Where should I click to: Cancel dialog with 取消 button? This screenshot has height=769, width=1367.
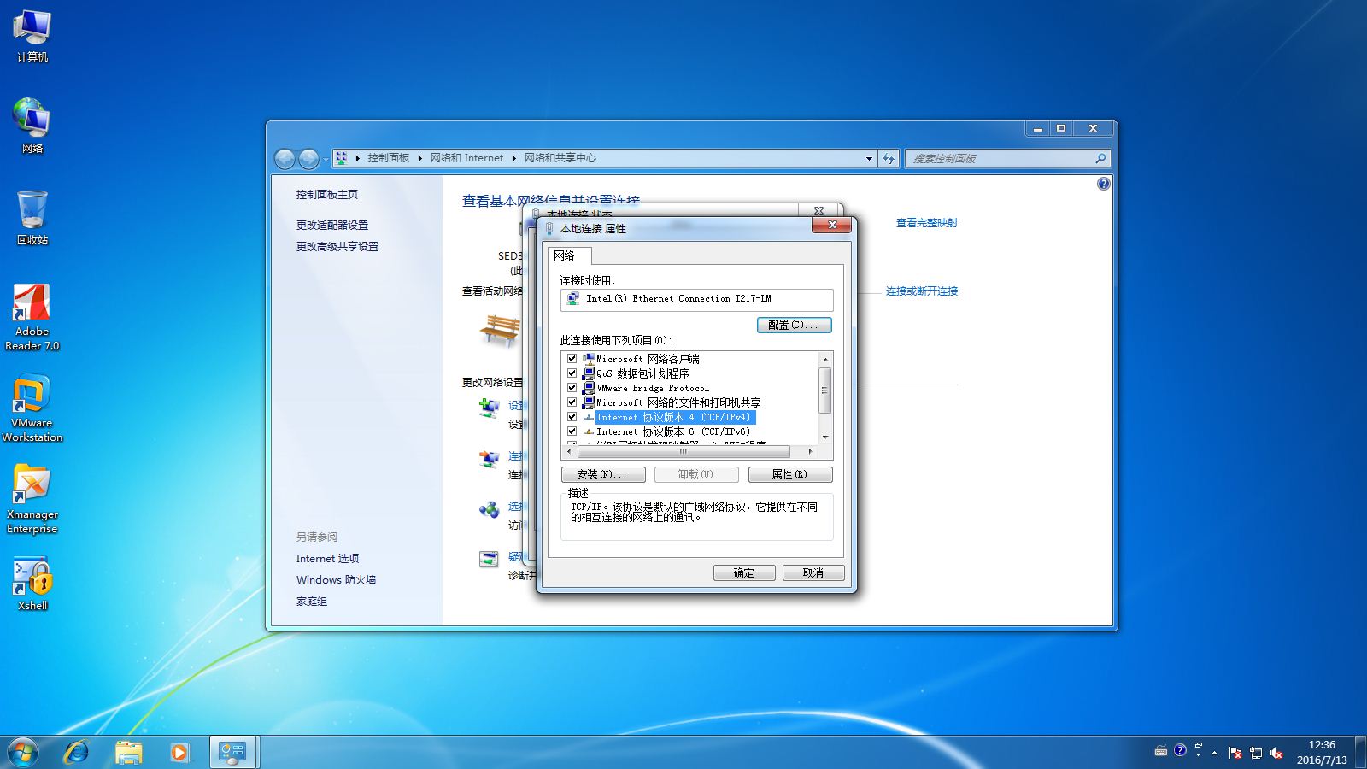[813, 572]
